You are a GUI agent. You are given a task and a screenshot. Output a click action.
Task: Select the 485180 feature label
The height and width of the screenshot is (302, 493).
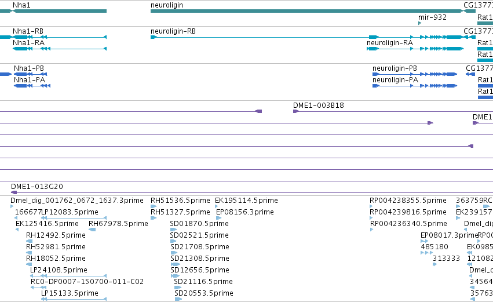click(x=434, y=247)
